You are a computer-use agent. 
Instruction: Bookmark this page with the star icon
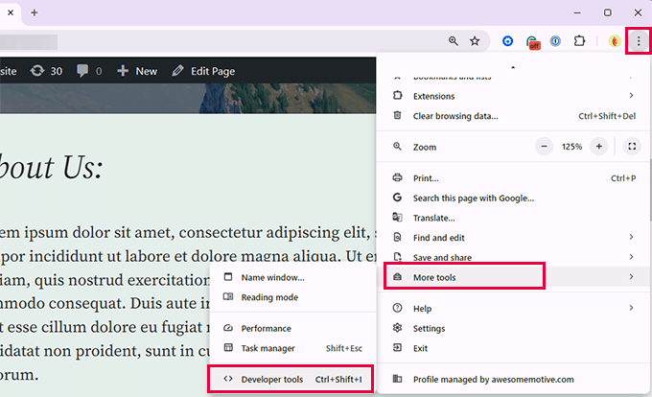(475, 41)
